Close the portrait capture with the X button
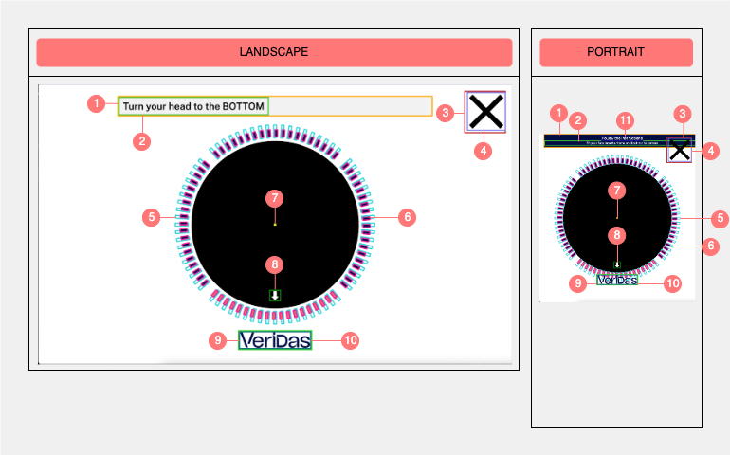The height and width of the screenshot is (455, 730). coord(679,150)
